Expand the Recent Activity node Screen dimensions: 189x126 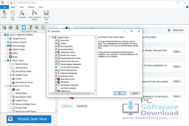click(8, 64)
